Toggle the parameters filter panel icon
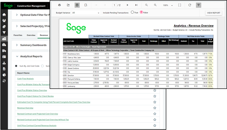The width and height of the screenshot is (227, 130). [199, 5]
